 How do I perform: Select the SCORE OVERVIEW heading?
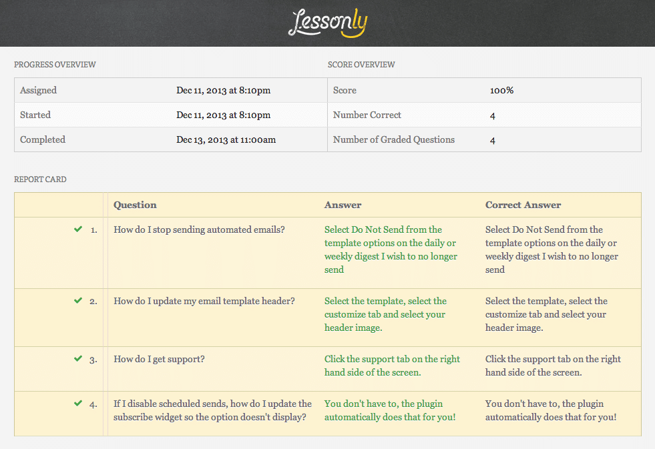pos(361,65)
